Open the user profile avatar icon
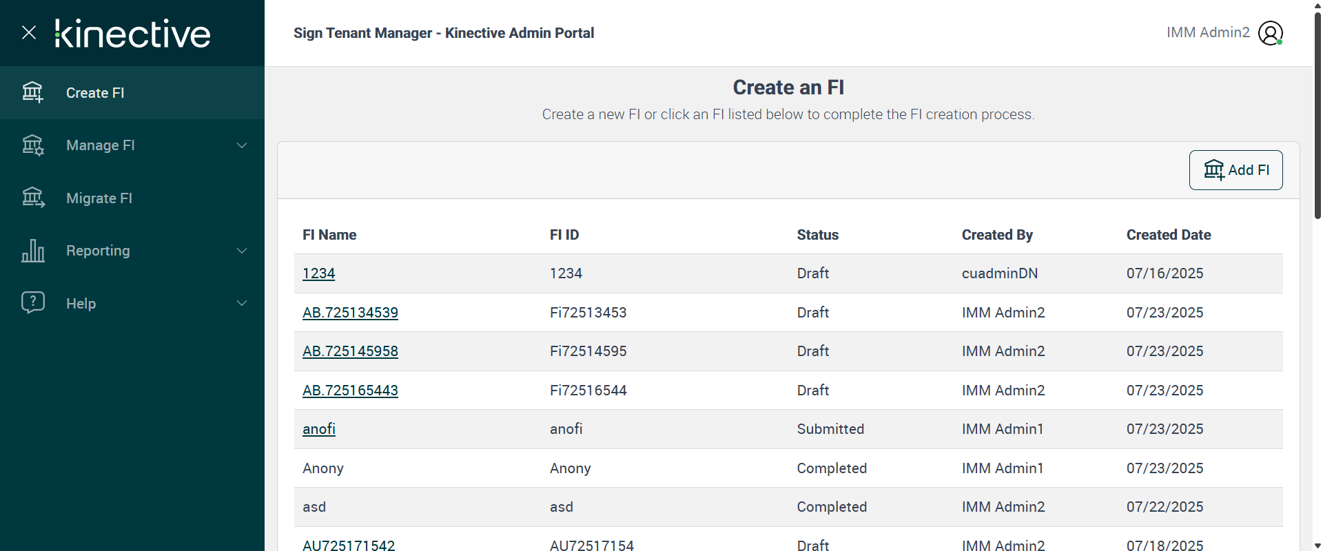Screen dimensions: 1323x551 pos(1270,33)
